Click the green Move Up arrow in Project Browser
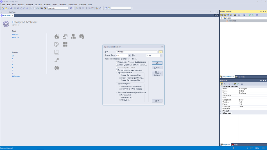This screenshot has height=150, width=267. (250, 15)
